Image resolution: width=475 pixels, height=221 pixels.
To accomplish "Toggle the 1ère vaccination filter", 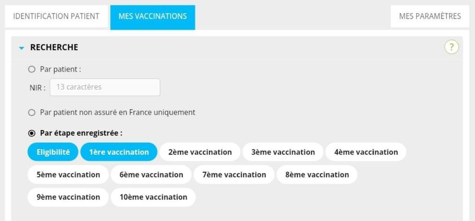I will [119, 152].
